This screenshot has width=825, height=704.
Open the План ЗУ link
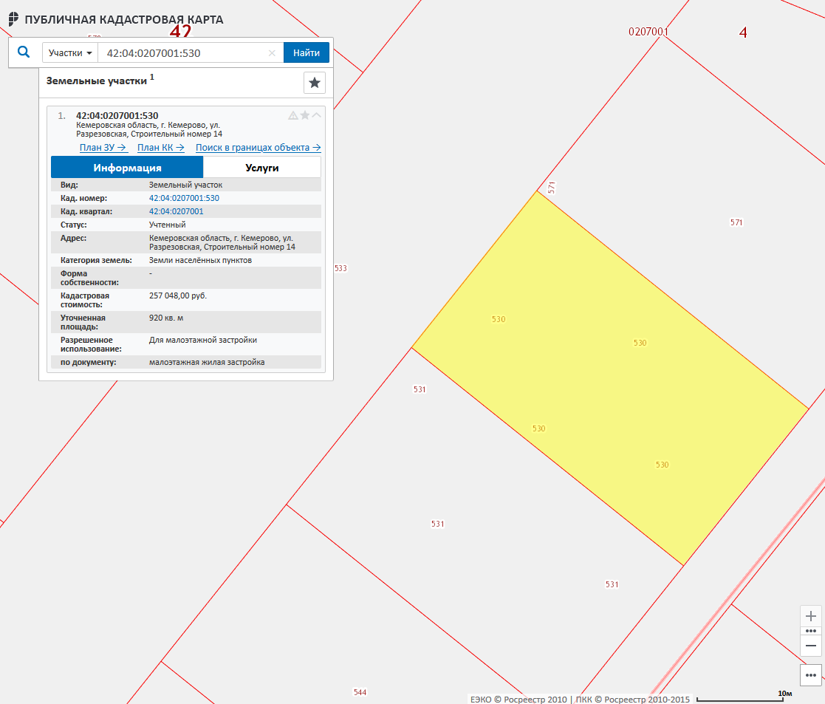103,148
